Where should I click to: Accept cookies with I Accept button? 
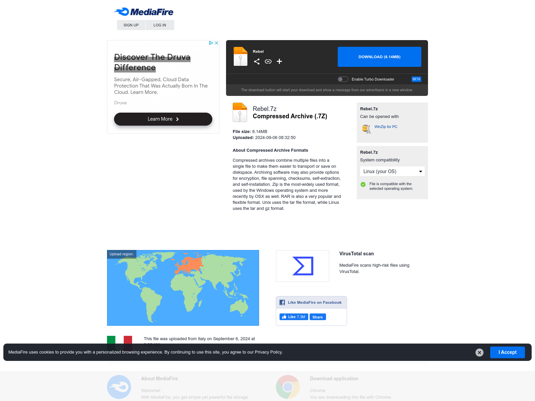click(x=508, y=352)
